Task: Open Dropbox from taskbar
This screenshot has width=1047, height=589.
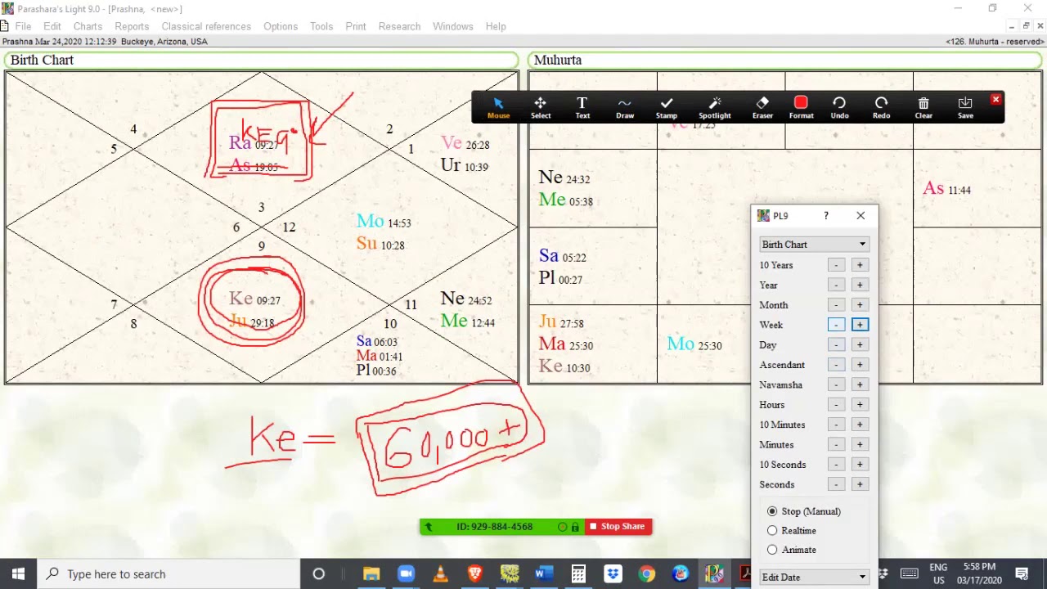Action: [613, 573]
